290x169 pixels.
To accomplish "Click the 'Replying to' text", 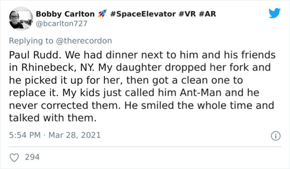I will click(31, 41).
